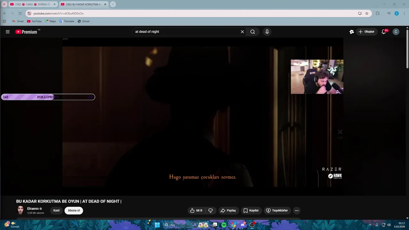
Task: Open the account avatar menu
Action: coord(396,32)
